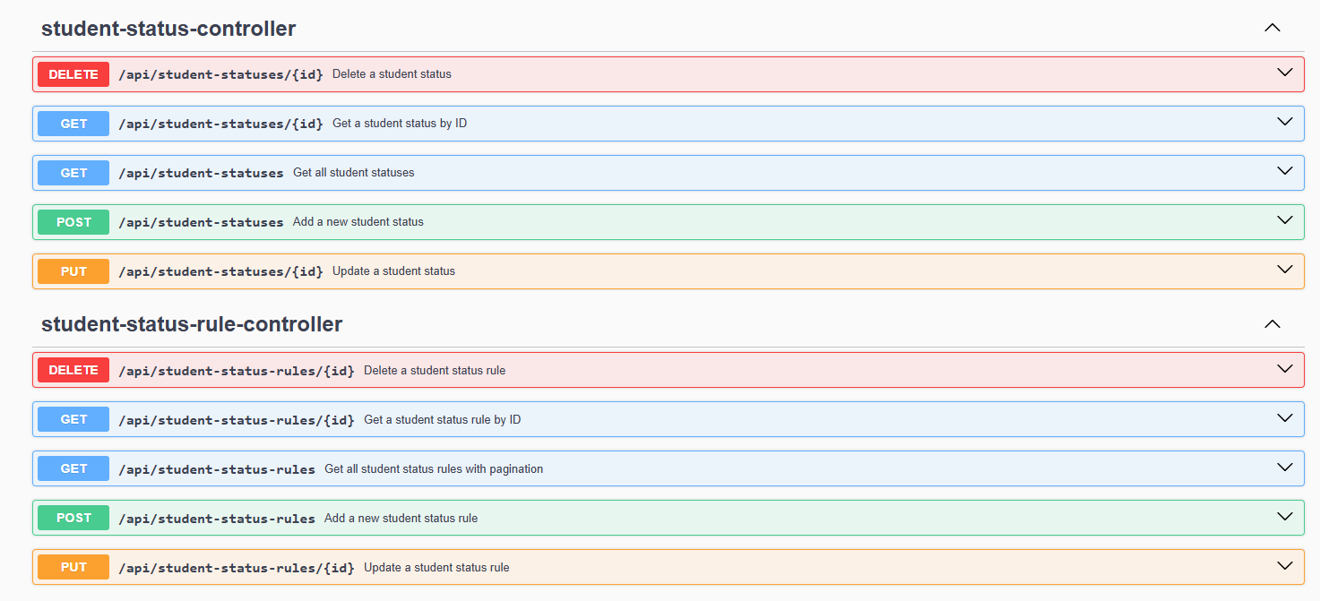Click path /api/student-status-rules/{id} in DELETE row
Screen dimensions: 1320x601
[237, 370]
